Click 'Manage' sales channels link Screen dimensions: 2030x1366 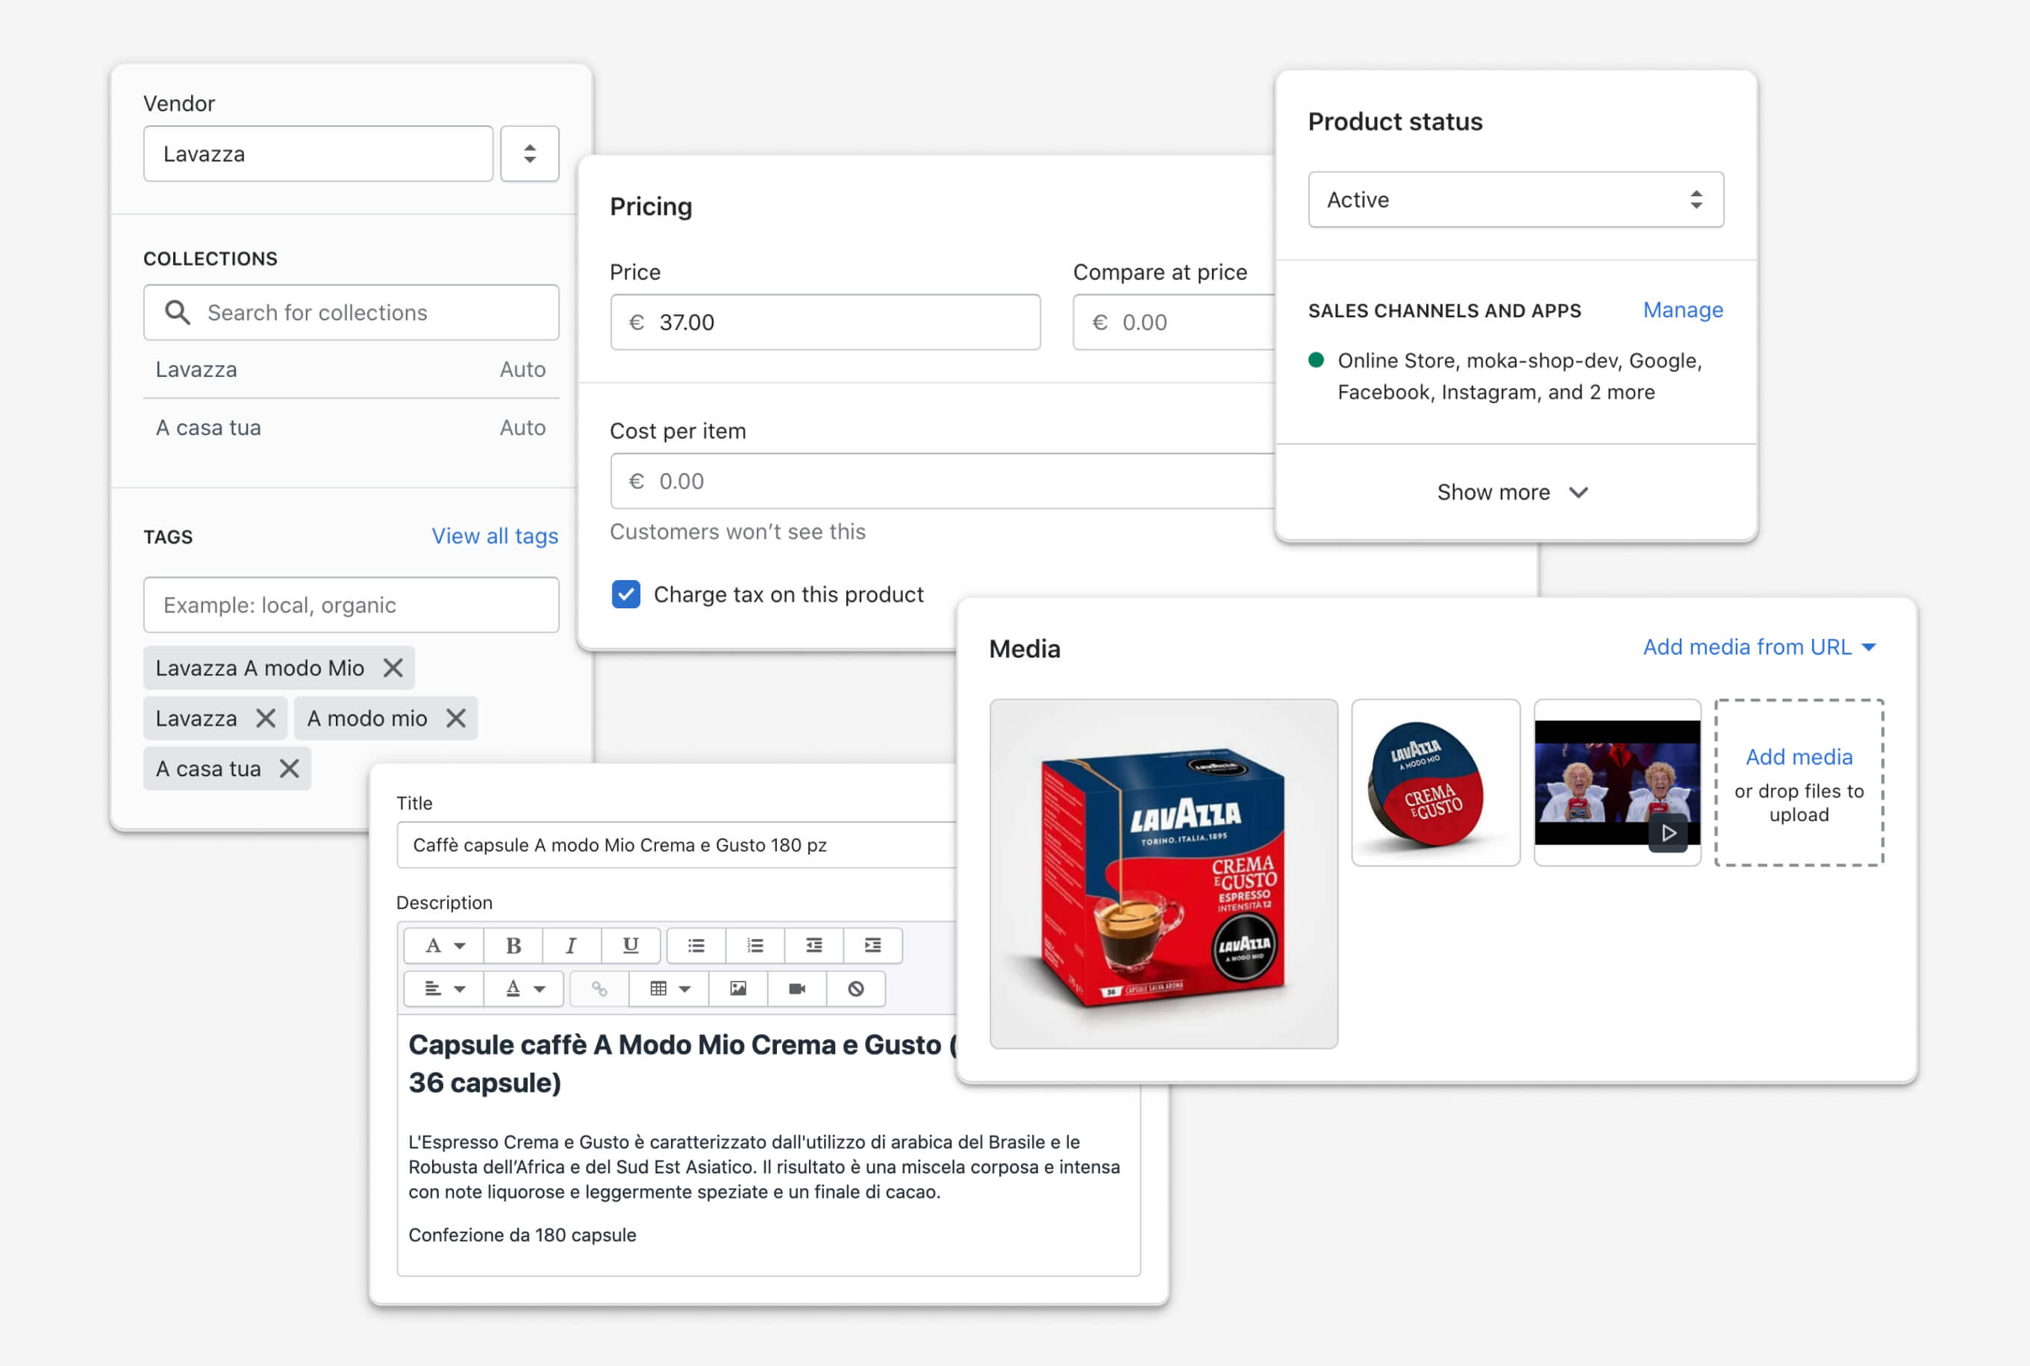[1682, 310]
